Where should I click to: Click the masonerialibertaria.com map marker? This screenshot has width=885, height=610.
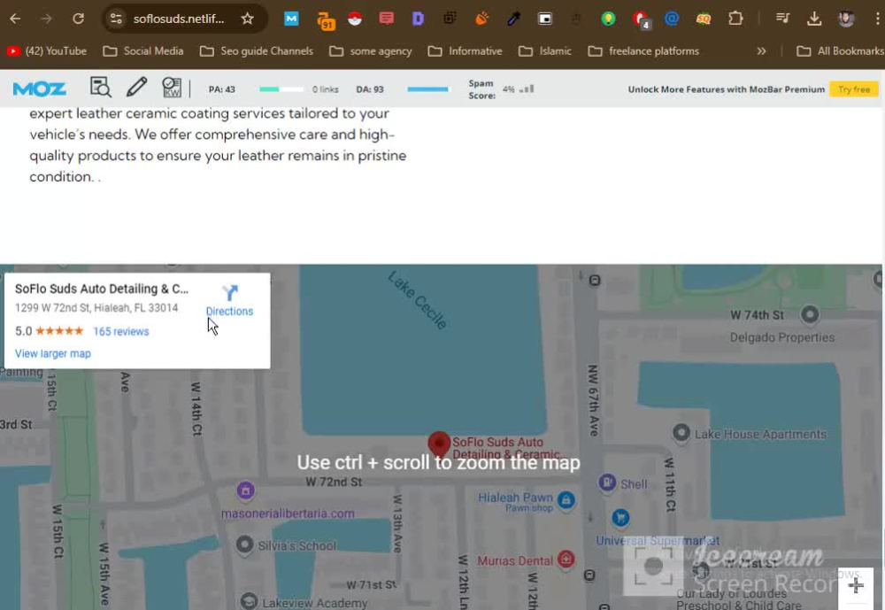(x=245, y=490)
